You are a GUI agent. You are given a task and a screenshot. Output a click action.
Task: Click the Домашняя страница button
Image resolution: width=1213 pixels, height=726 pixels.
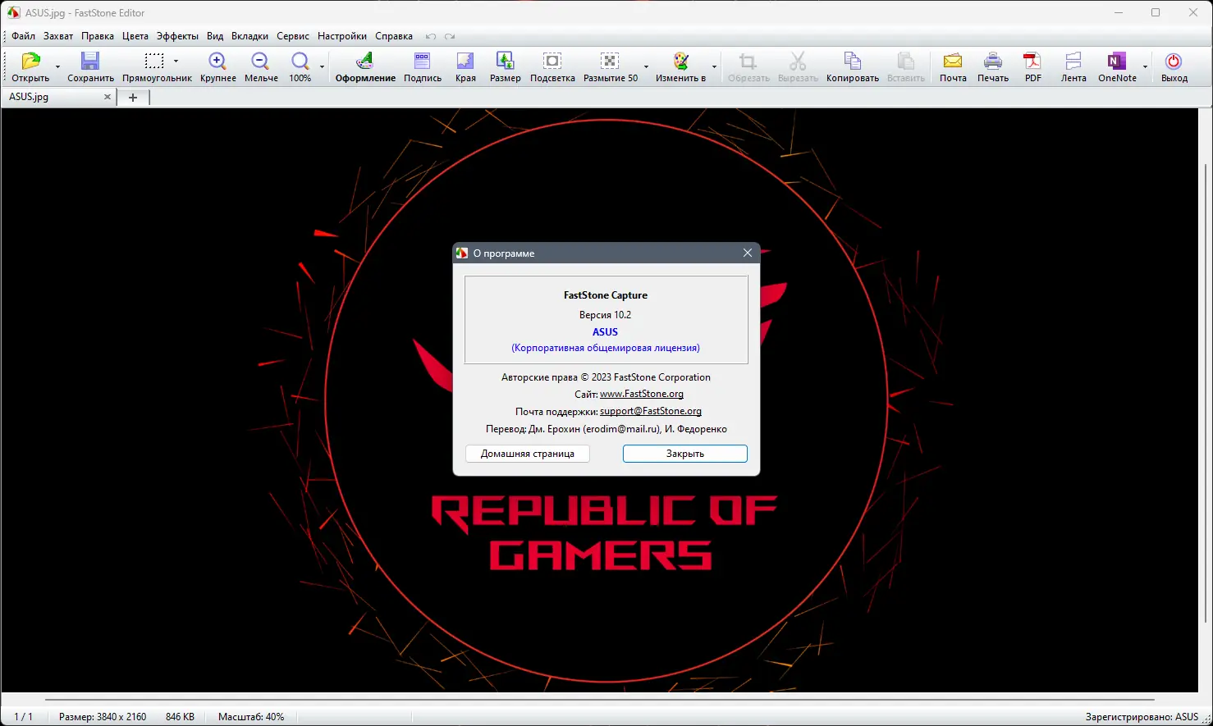[528, 454]
